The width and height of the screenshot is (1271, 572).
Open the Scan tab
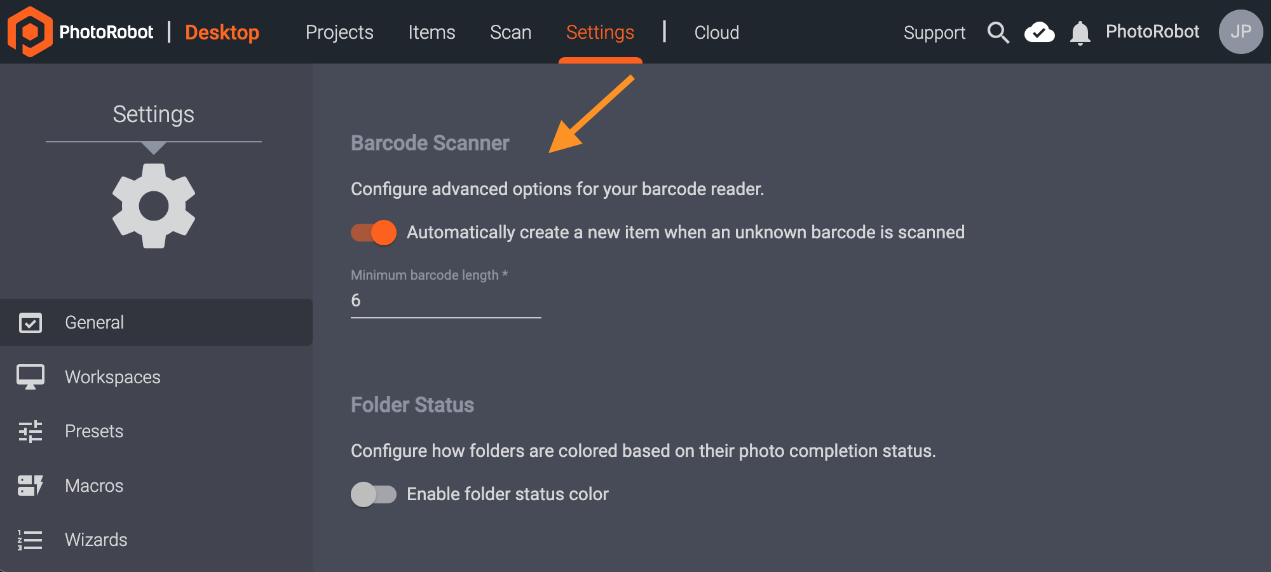point(510,32)
